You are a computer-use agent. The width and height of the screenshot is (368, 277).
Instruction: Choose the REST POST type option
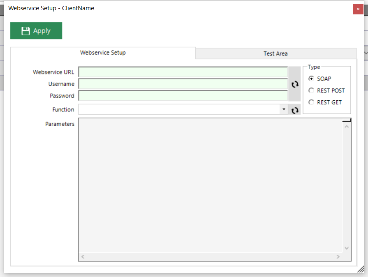pyautogui.click(x=311, y=90)
